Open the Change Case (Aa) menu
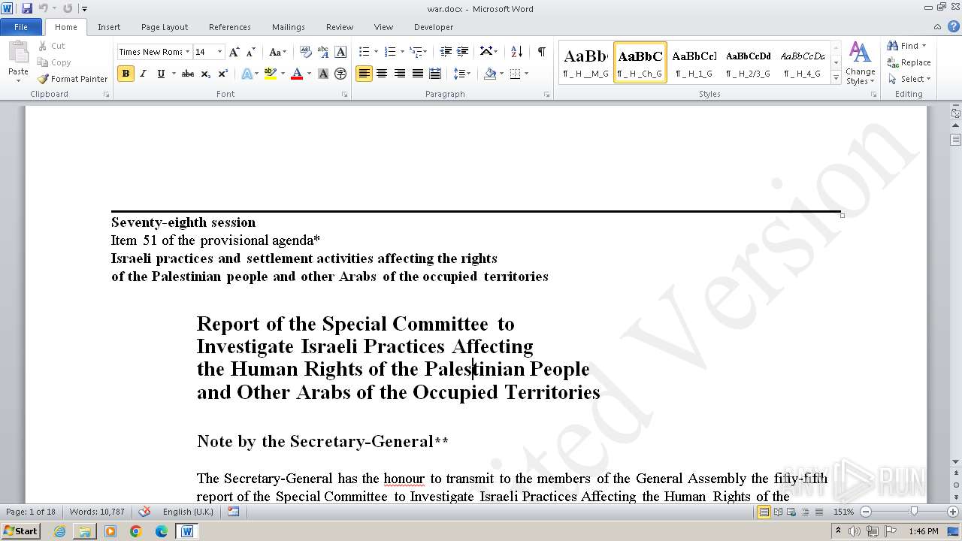This screenshot has height=541, width=962. coord(277,52)
